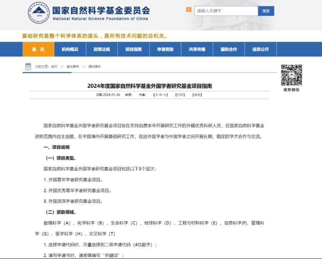Image resolution: width=322 pixels, height=259 pixels.
Task: Go to 项目指南 in the navigation bar
Action: point(134,49)
